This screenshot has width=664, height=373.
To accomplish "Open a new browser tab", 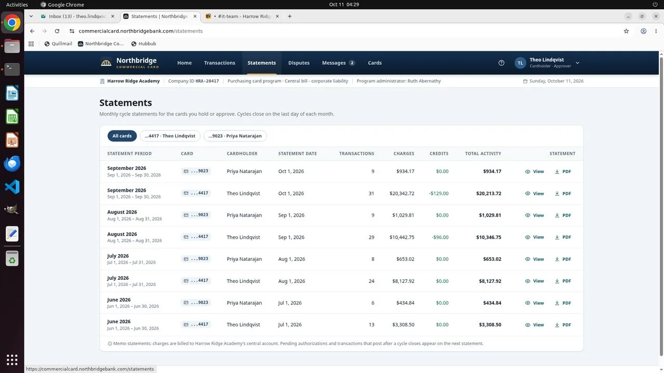I will click(x=289, y=17).
